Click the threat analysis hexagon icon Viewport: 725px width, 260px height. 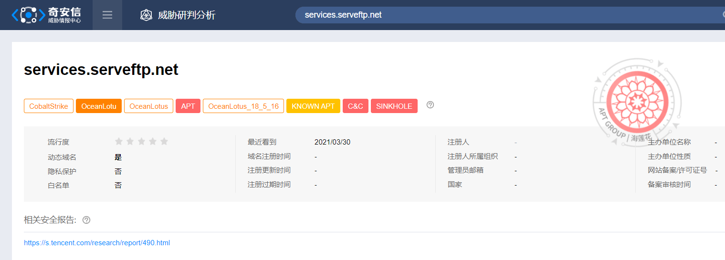pos(146,15)
